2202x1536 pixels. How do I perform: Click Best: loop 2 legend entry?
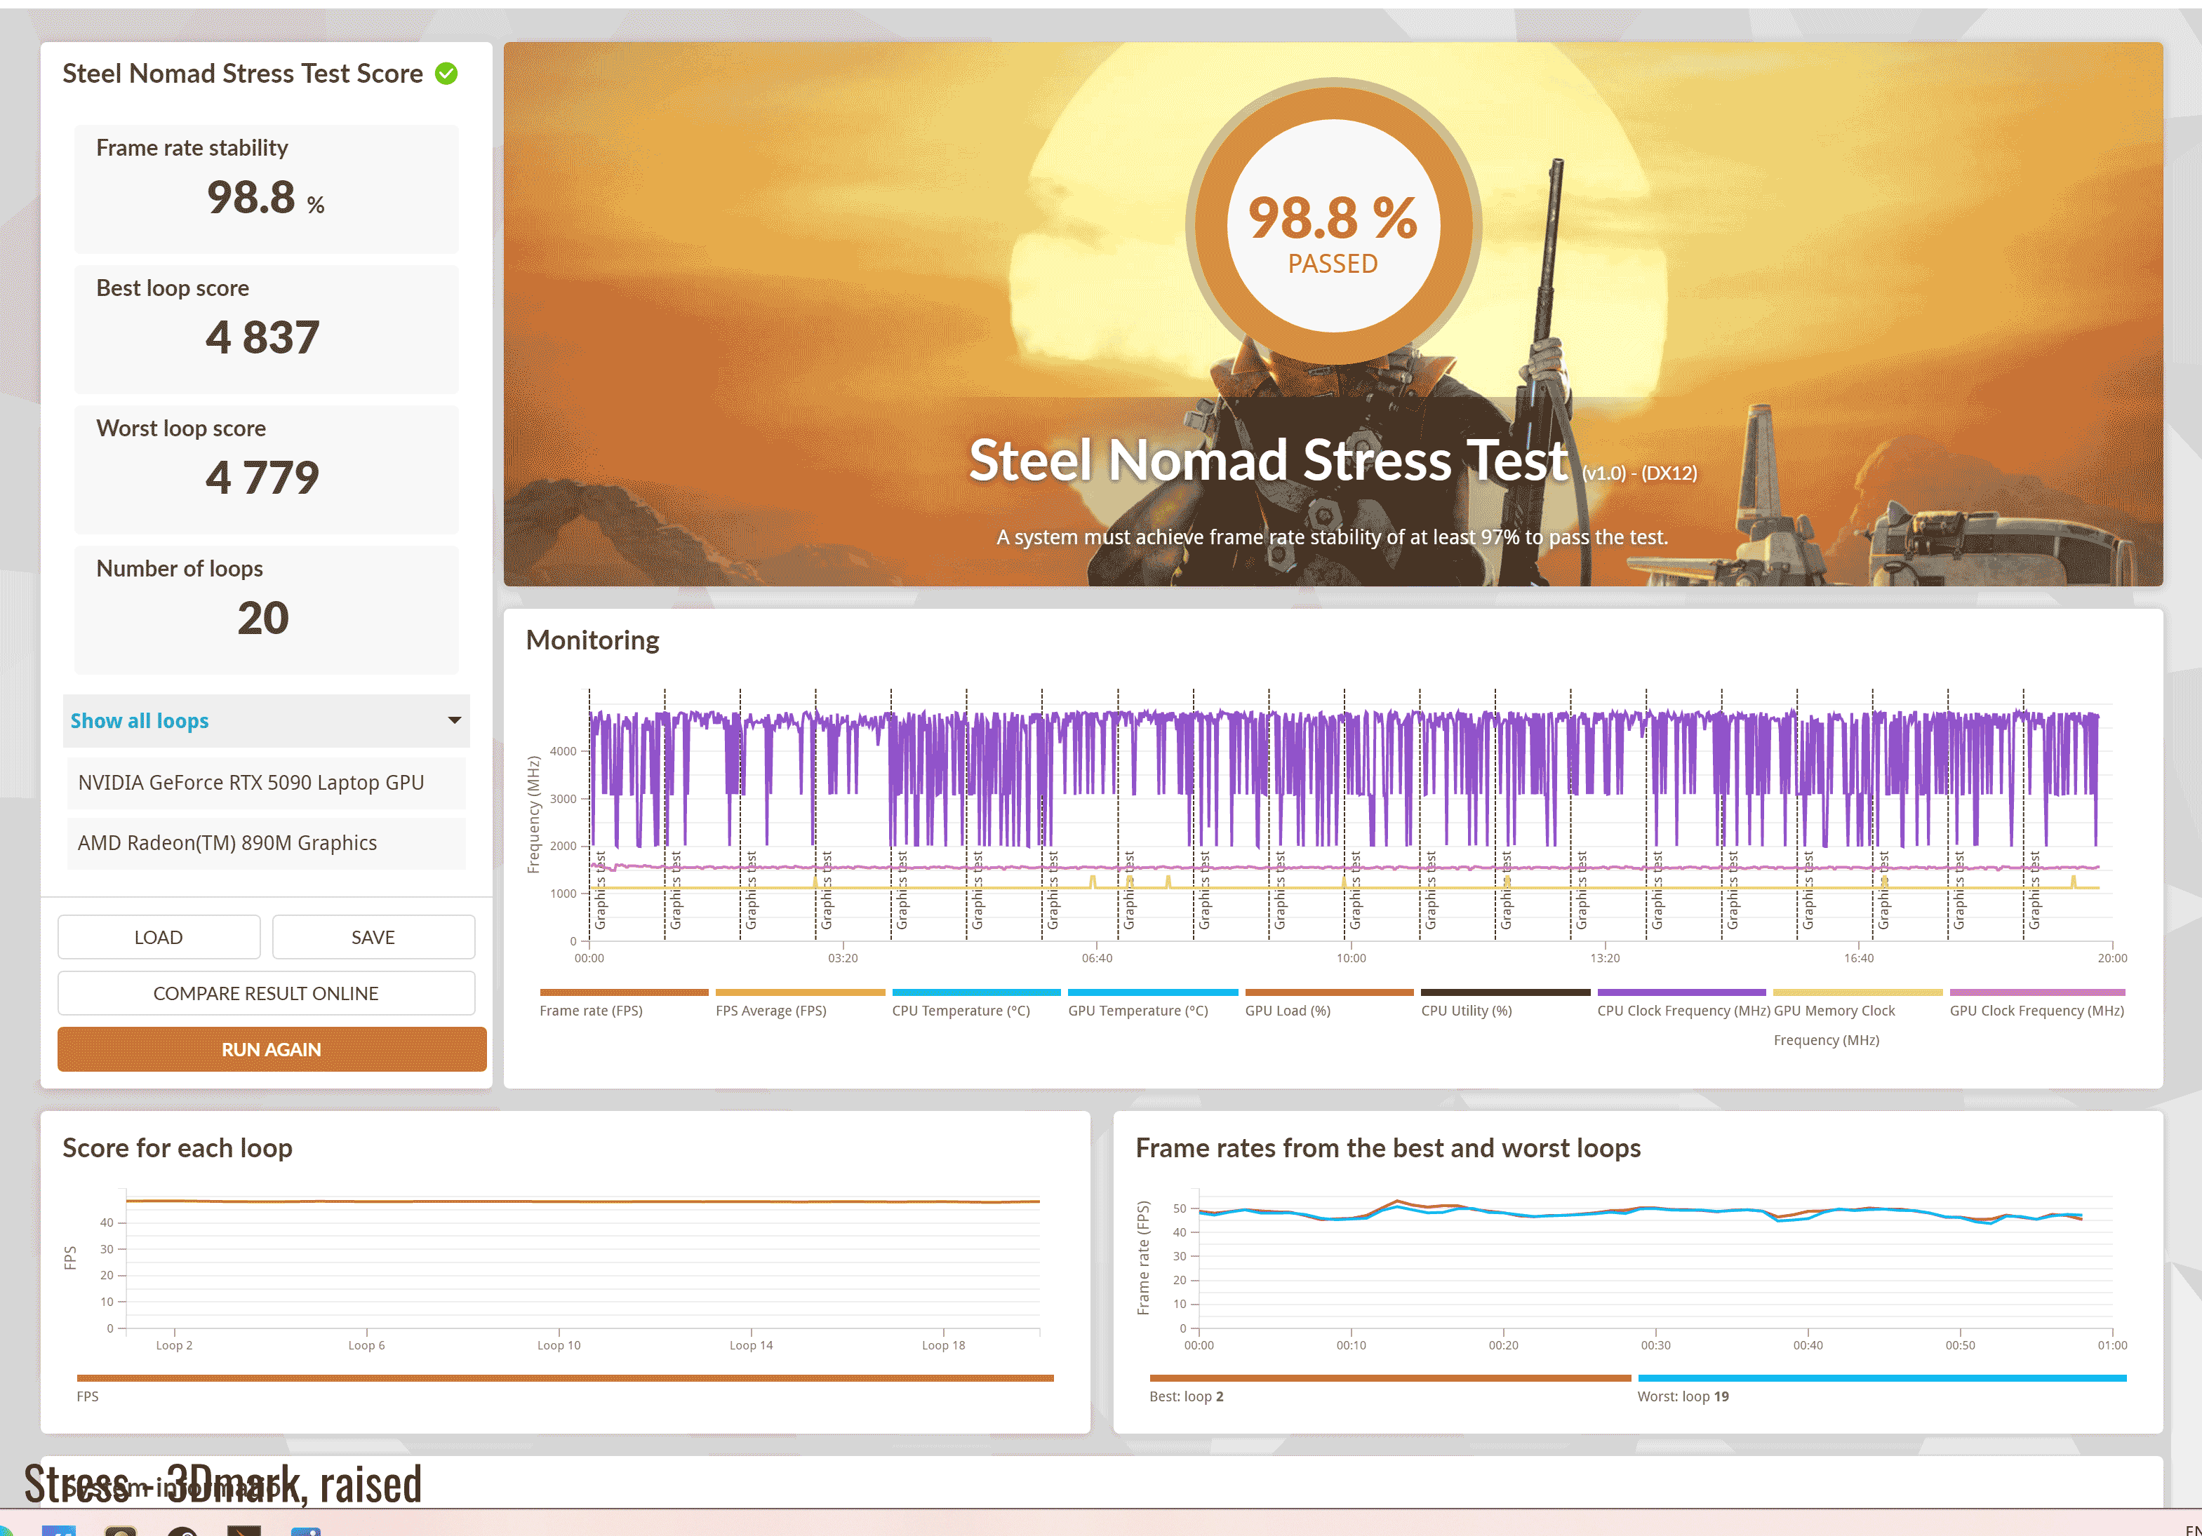tap(1185, 1396)
